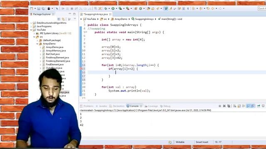Screen dimensions: 266x149
Task: Click the Forward navigation arrow icon
Action: pos(220,8)
